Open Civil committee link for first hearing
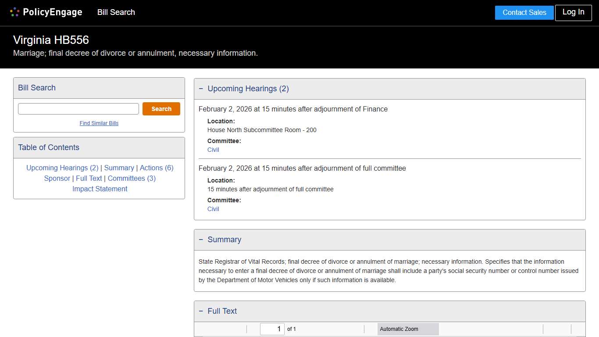This screenshot has height=337, width=599. pyautogui.click(x=213, y=150)
